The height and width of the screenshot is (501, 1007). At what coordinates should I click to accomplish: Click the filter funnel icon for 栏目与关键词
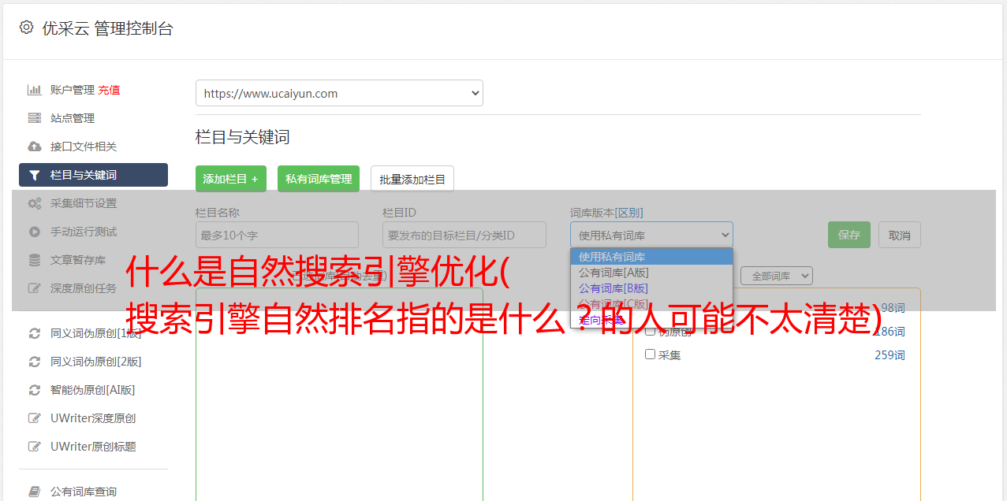pos(35,175)
